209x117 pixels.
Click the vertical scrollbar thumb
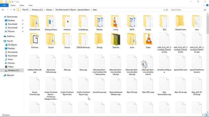point(208,25)
